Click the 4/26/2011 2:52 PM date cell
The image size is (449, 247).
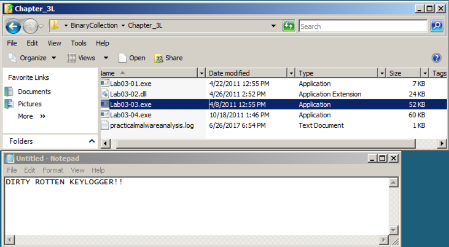(237, 94)
